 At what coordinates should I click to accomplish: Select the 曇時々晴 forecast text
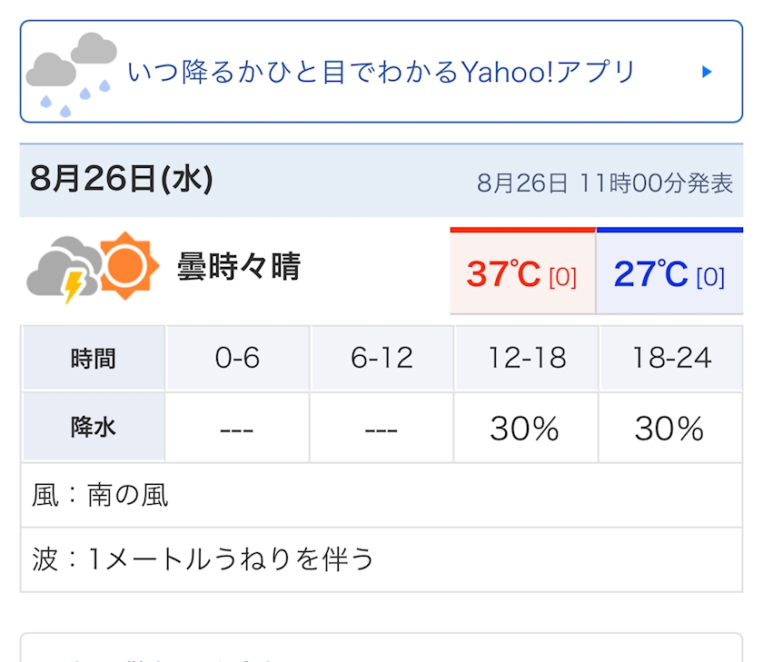(x=239, y=267)
